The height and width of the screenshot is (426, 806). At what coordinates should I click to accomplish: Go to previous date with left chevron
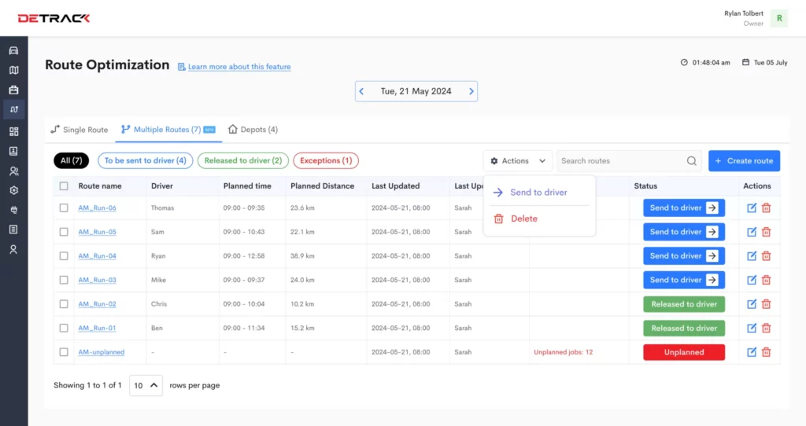click(361, 91)
